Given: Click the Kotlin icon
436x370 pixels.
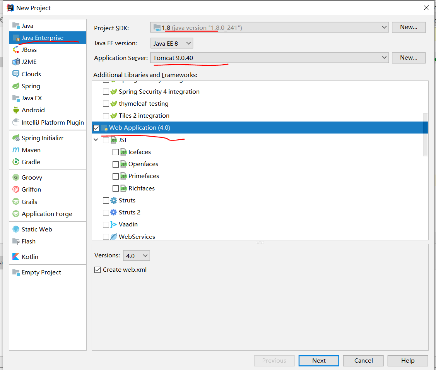Looking at the screenshot, I should point(16,257).
